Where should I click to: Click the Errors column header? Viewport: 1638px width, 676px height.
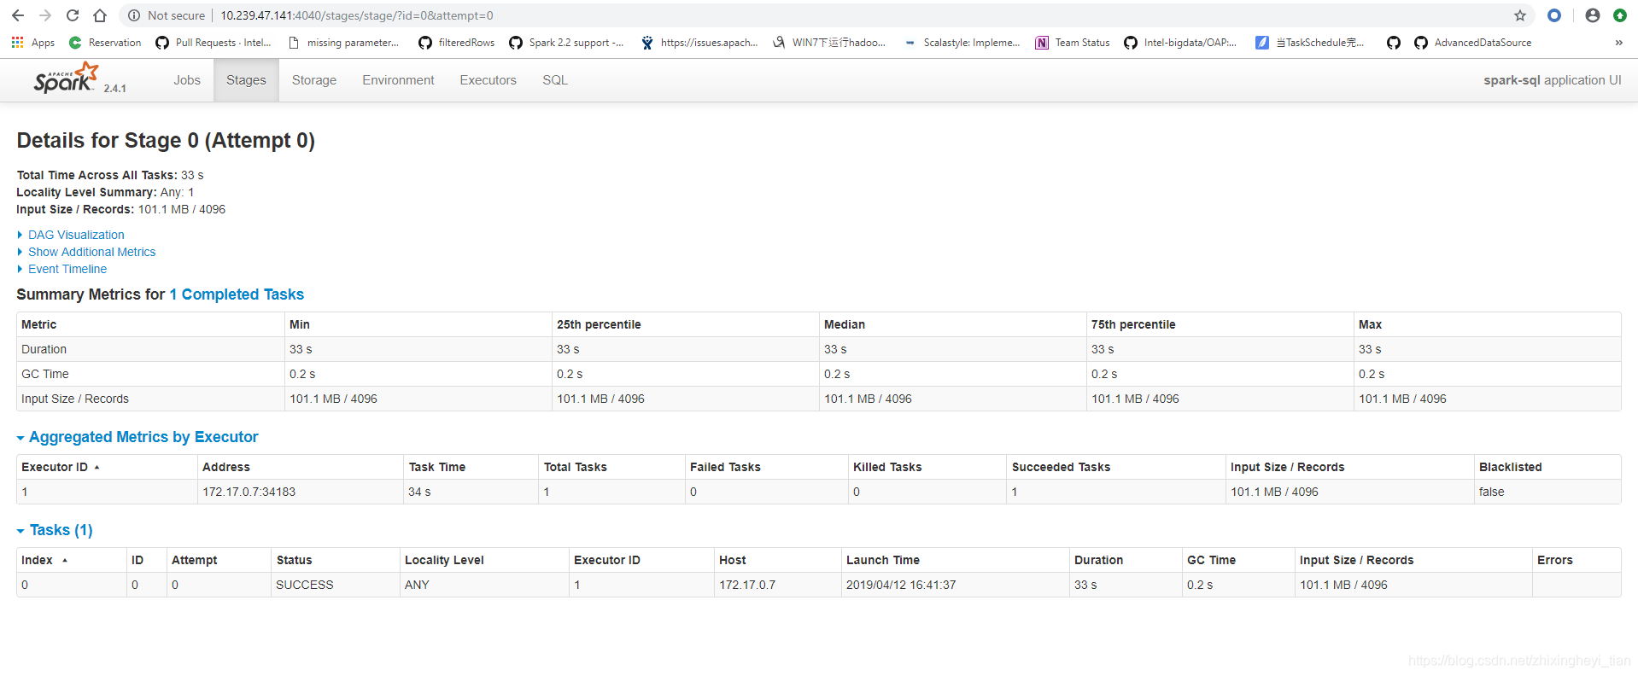pos(1554,560)
